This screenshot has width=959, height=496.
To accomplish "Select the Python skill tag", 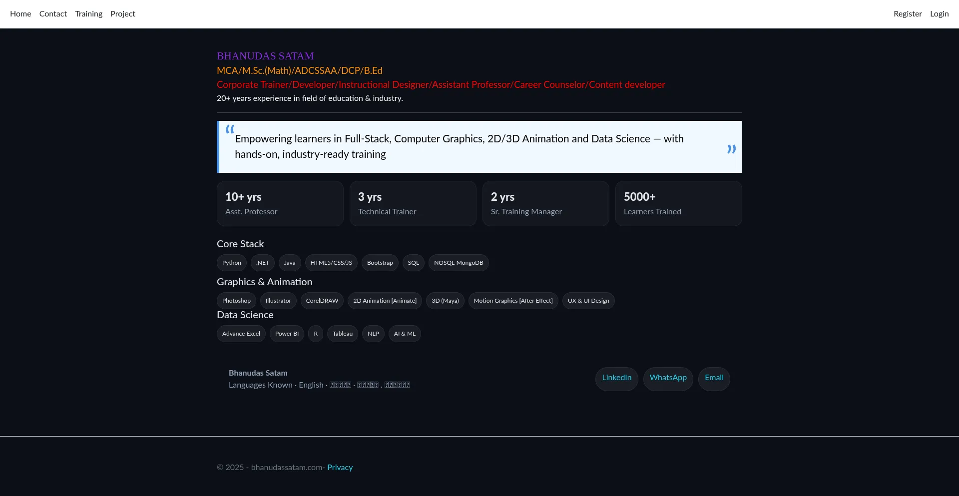I will (231, 263).
